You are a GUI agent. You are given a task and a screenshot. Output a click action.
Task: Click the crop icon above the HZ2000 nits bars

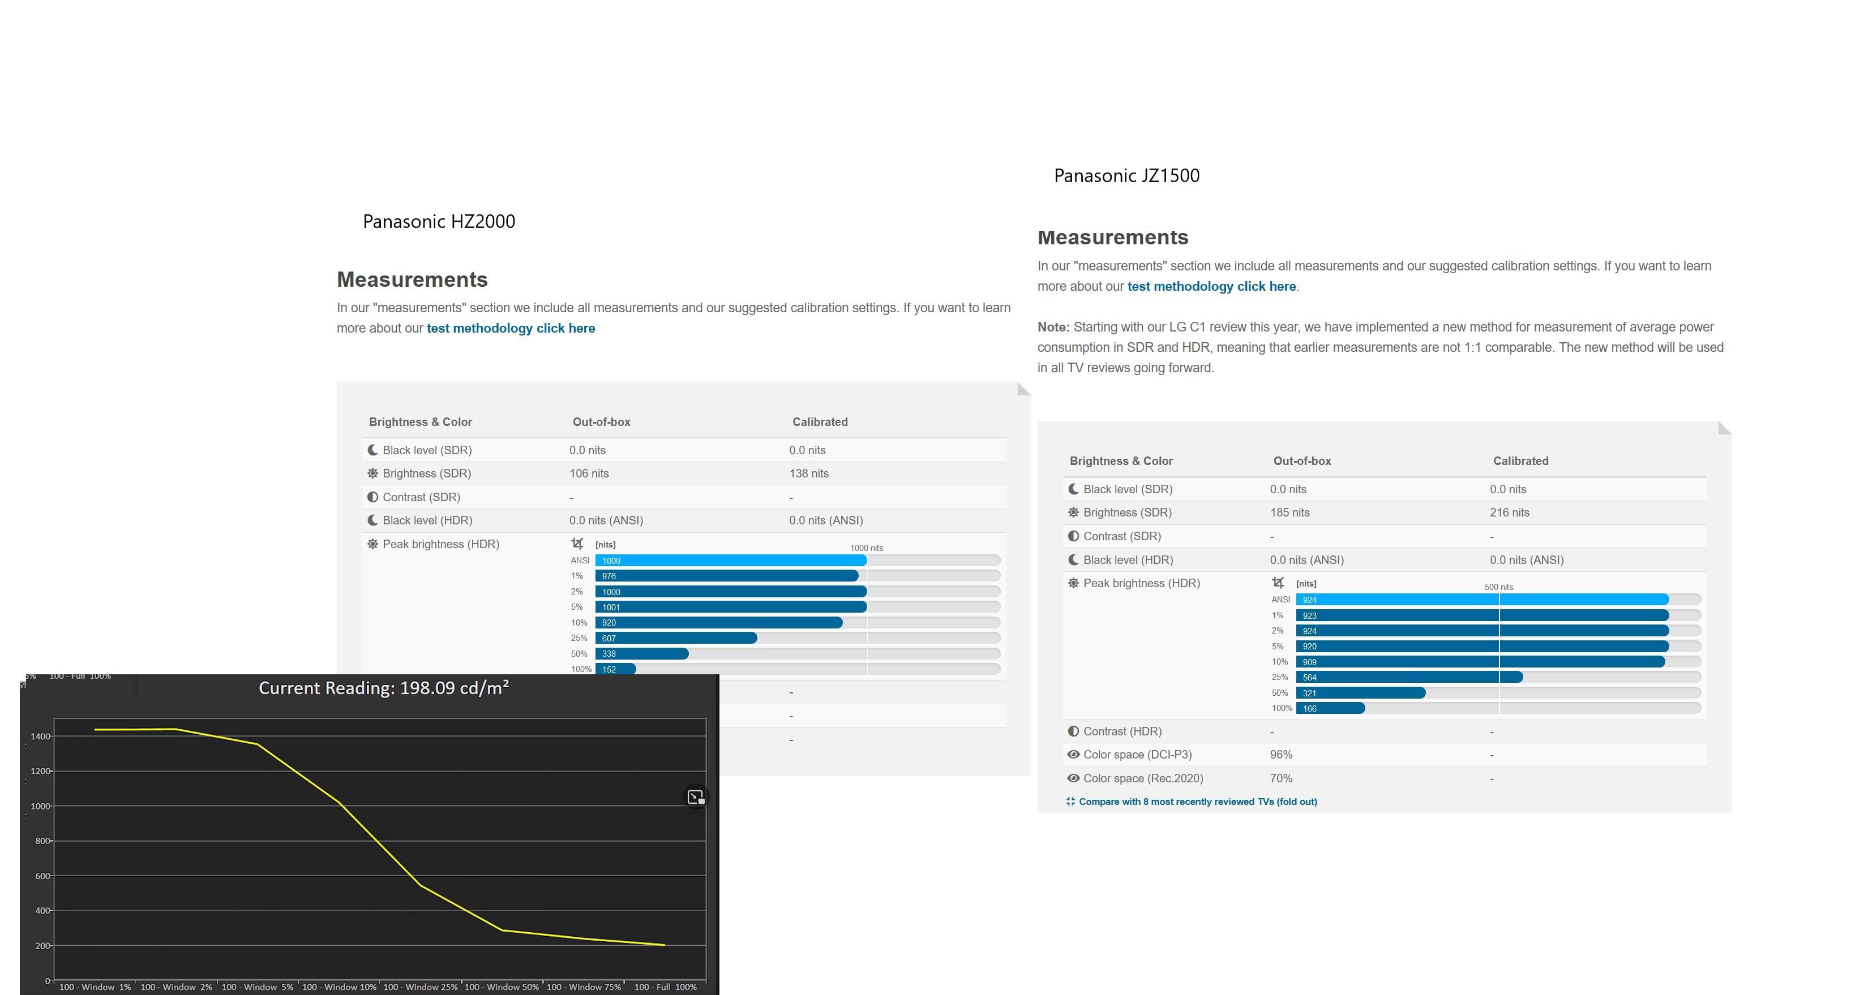[x=577, y=544]
